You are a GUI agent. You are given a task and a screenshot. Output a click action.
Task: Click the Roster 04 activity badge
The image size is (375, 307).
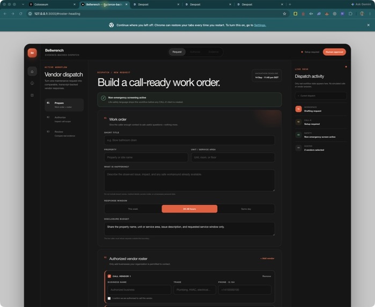[298, 148]
